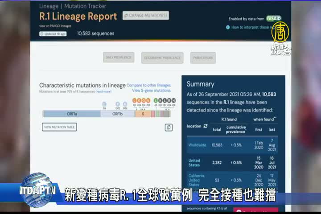Click the ORF1a gene segment
The image size is (321, 214).
[x=71, y=114]
